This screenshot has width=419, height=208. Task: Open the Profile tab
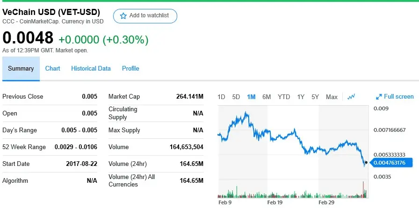pos(130,69)
